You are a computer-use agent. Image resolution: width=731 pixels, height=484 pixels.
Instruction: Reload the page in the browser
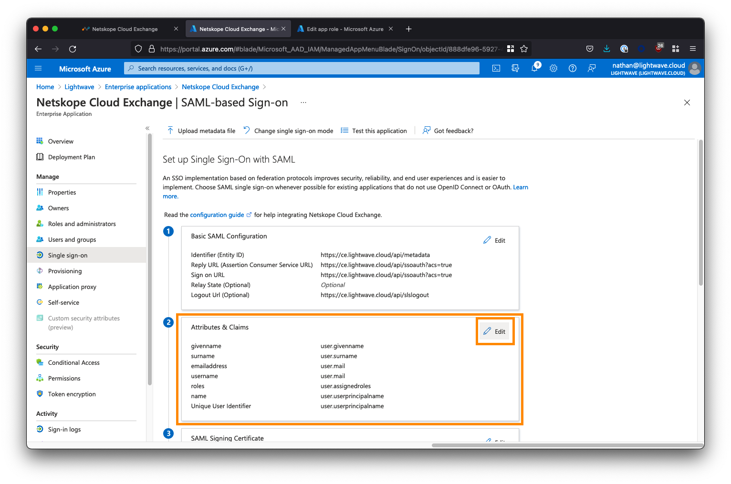click(73, 49)
